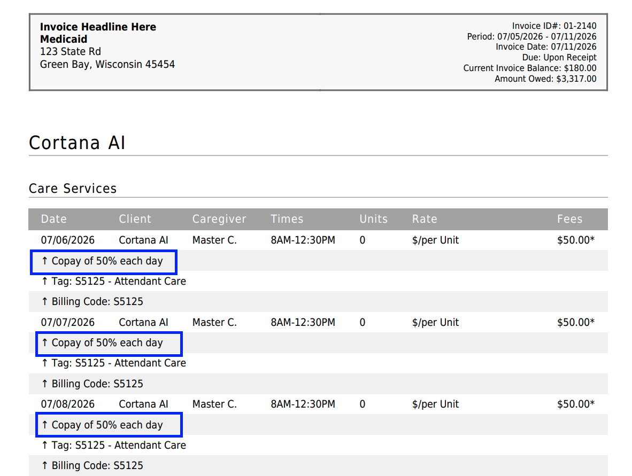Select the 07/07/2026 date cell
This screenshot has width=632, height=476.
point(68,322)
